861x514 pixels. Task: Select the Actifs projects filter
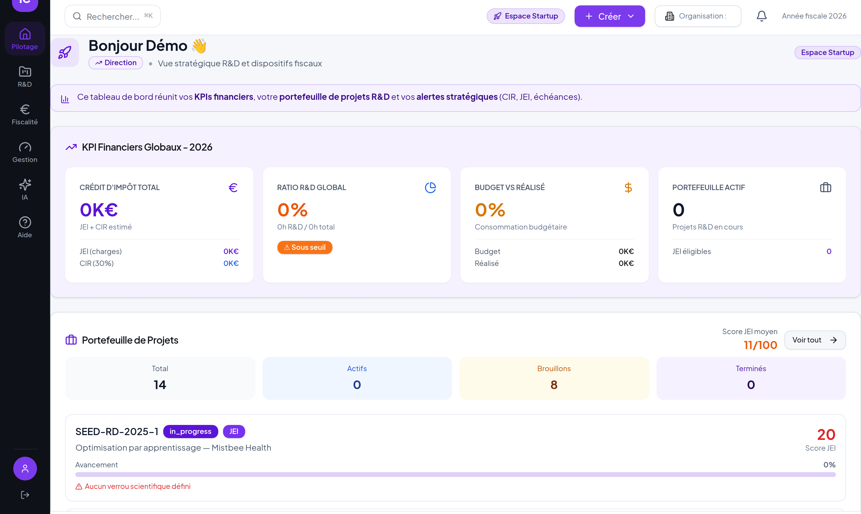click(x=357, y=378)
